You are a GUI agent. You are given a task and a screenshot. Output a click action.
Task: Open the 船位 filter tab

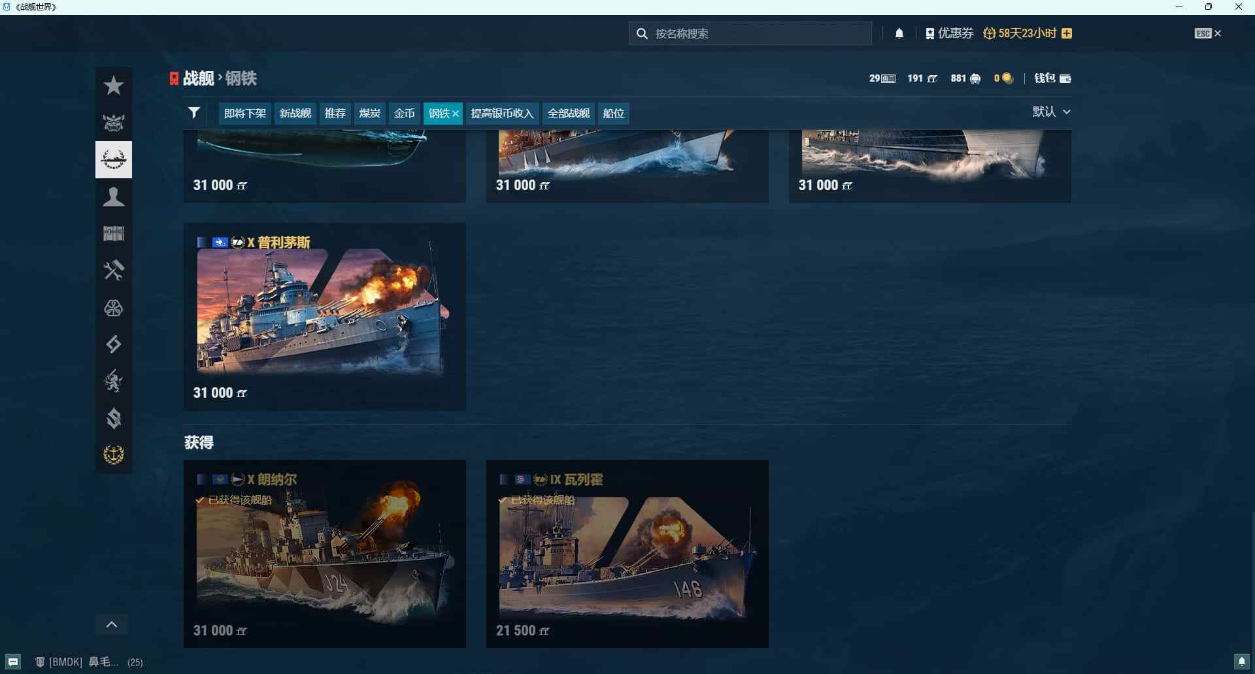pyautogui.click(x=614, y=114)
